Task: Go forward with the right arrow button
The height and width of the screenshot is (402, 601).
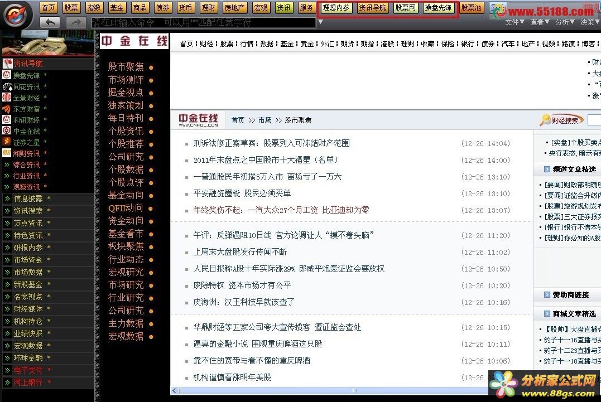Action: pos(76,22)
